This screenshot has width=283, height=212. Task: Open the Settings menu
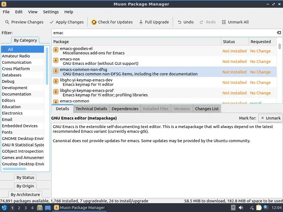(x=51, y=12)
